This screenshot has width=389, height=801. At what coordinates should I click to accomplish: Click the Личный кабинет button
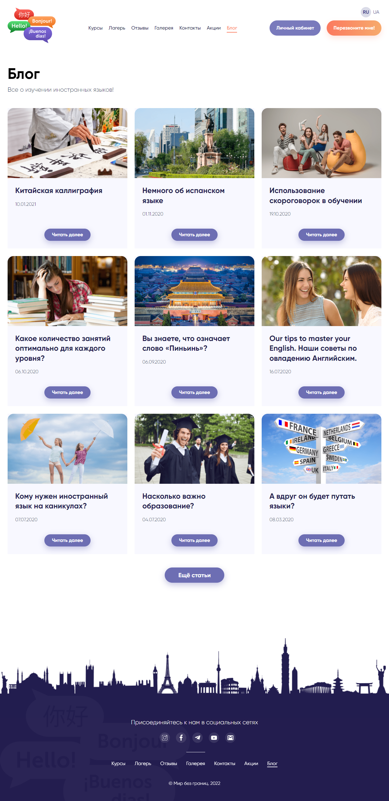pos(295,28)
